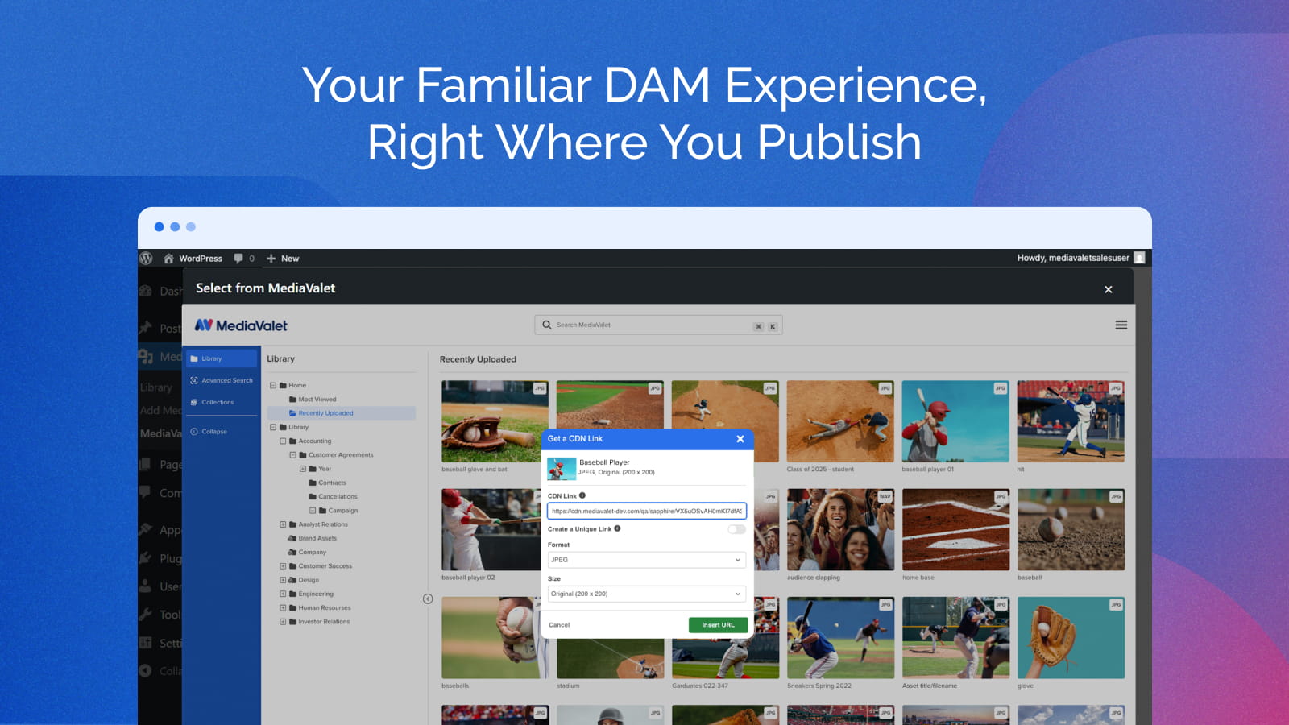This screenshot has width=1289, height=725.
Task: Select the Class of 2025 - student thumbnail
Action: tap(840, 421)
